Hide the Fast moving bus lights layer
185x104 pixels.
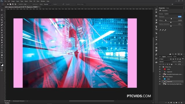coord(160,84)
